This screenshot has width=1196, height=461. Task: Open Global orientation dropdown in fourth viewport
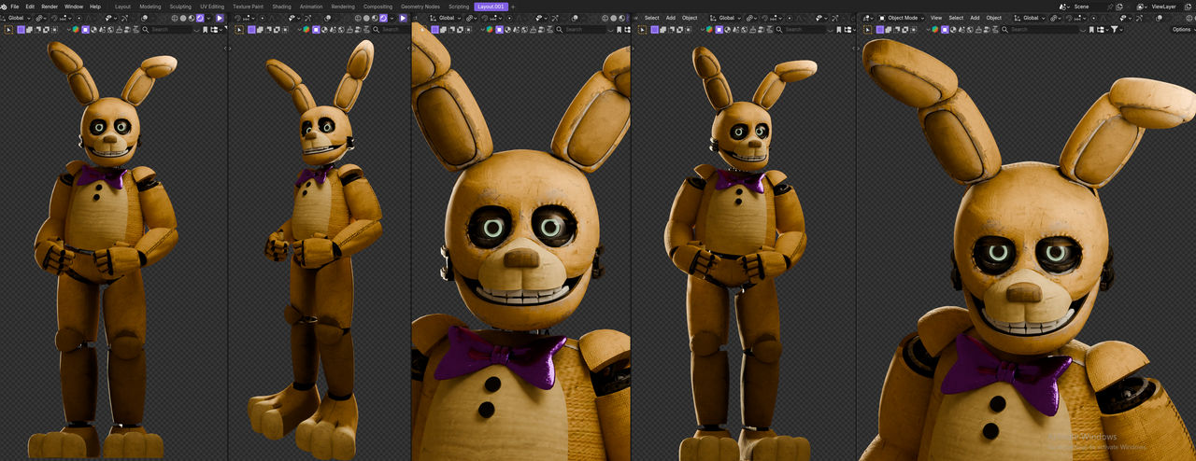coord(726,18)
